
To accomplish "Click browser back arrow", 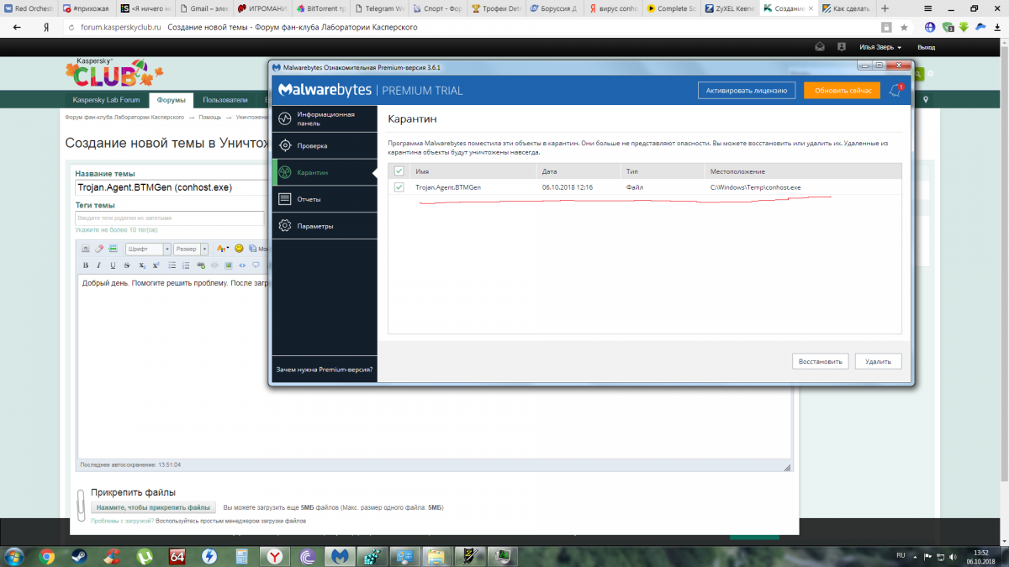I will coord(16,27).
